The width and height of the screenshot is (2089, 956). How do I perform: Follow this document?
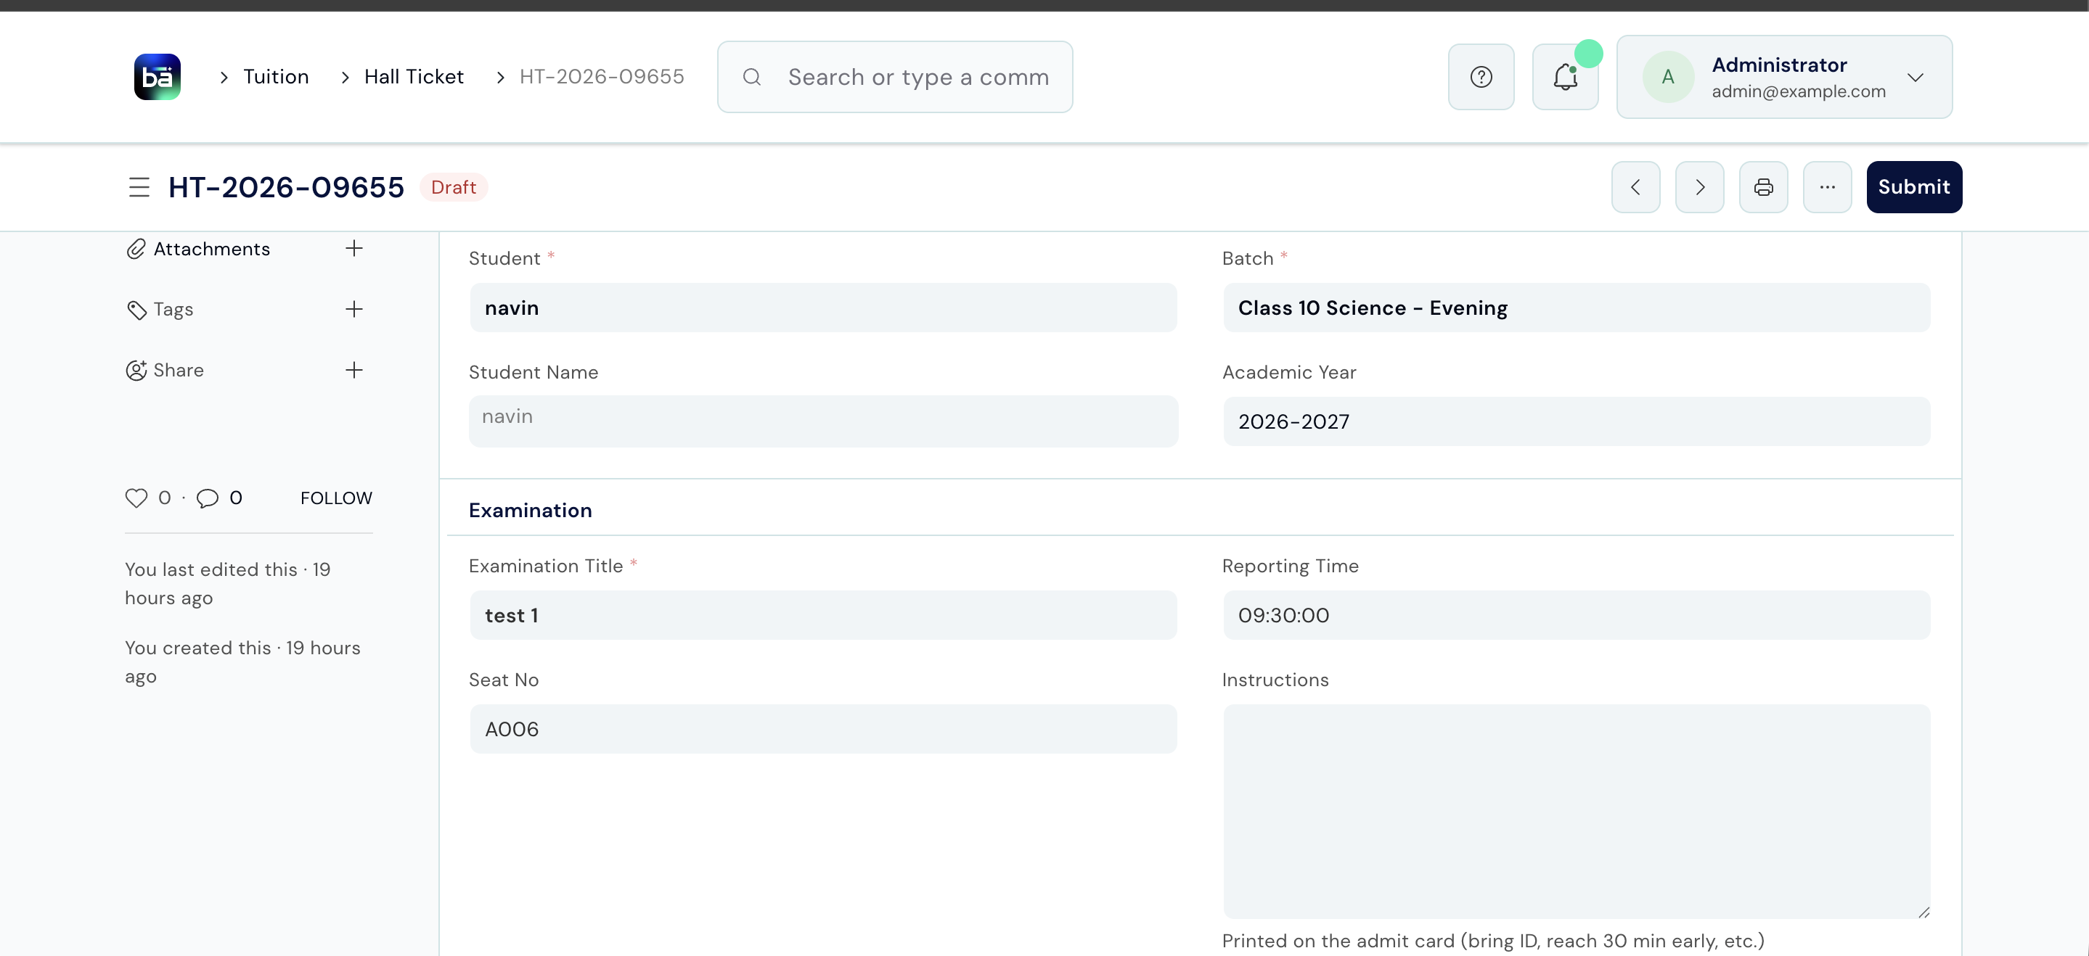click(336, 498)
